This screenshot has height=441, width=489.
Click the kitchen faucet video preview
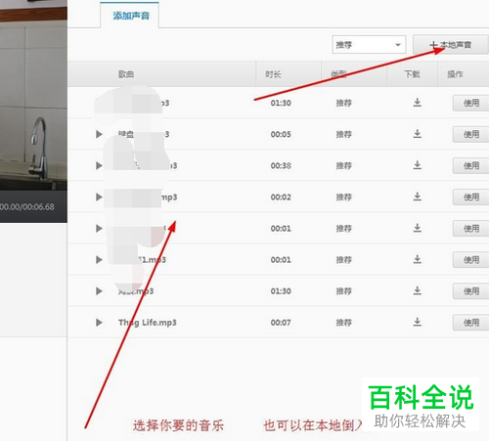[x=33, y=95]
